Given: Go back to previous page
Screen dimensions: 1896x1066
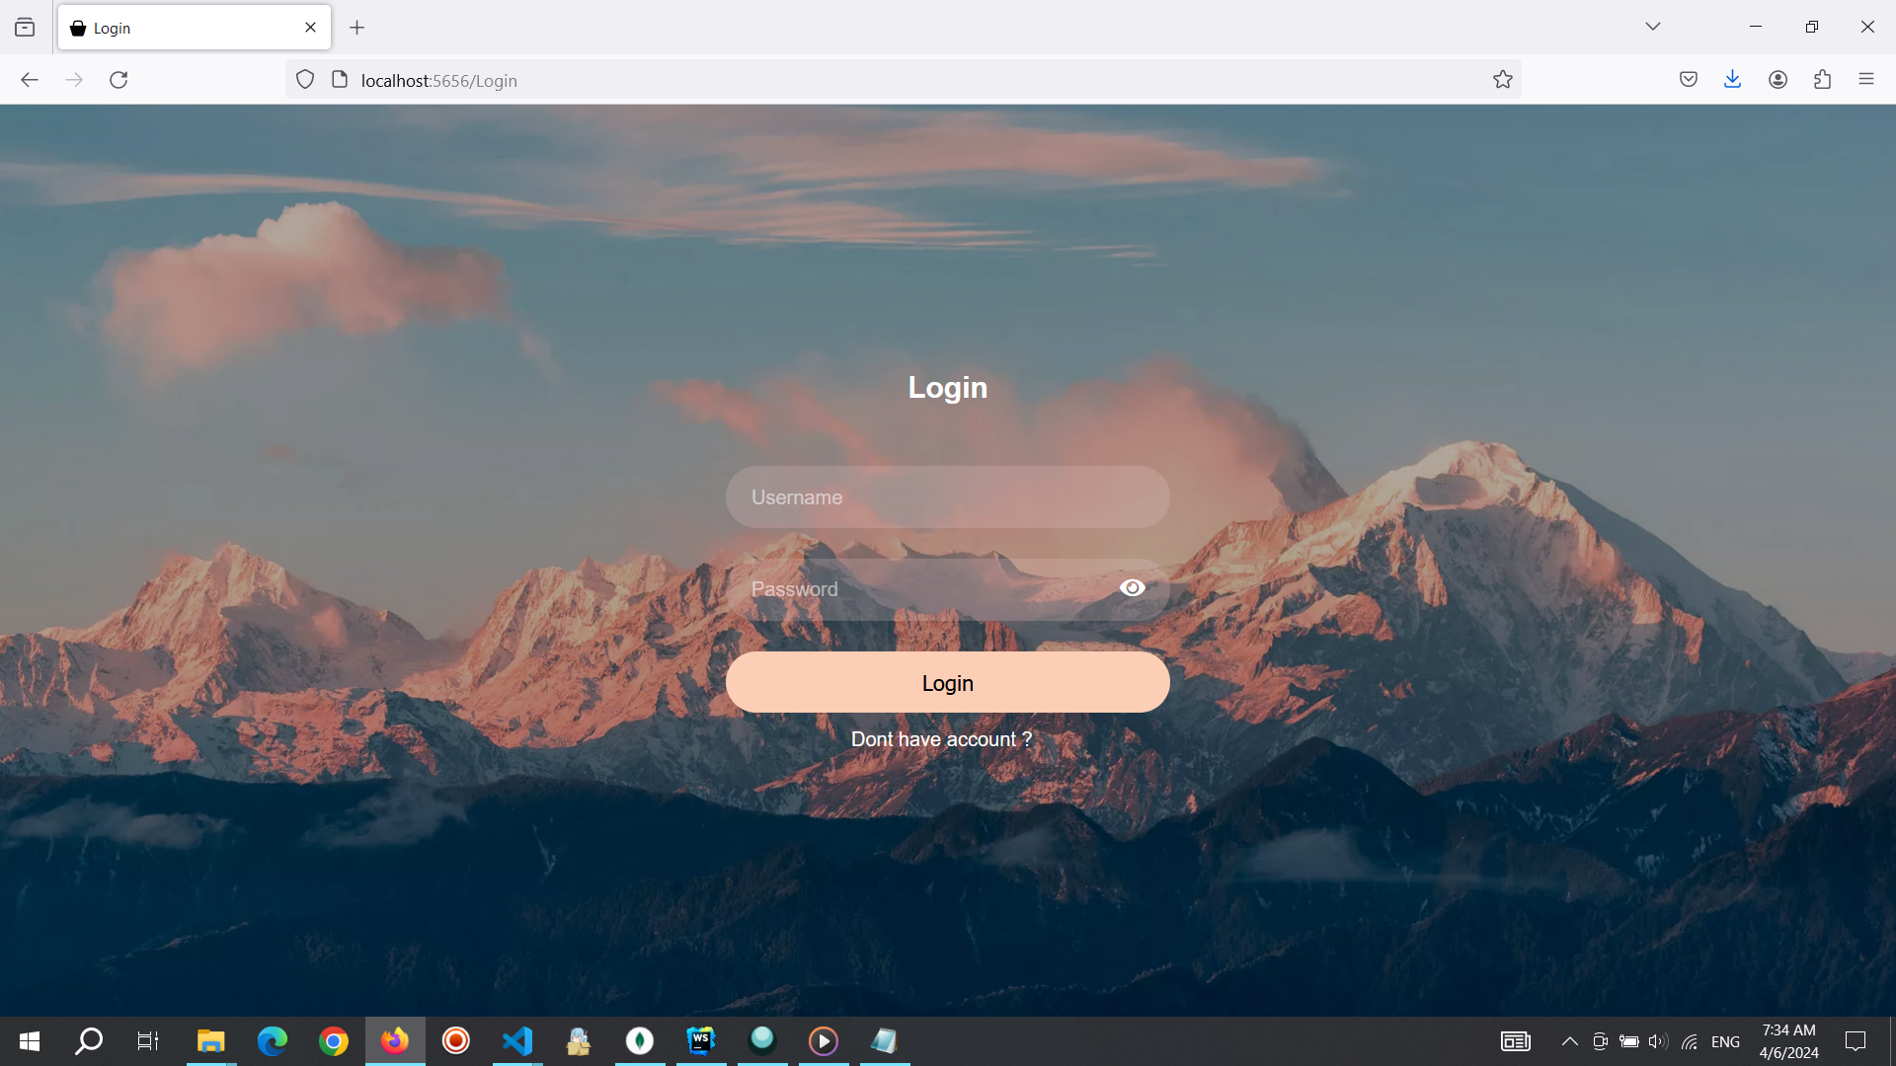Looking at the screenshot, I should [x=30, y=80].
